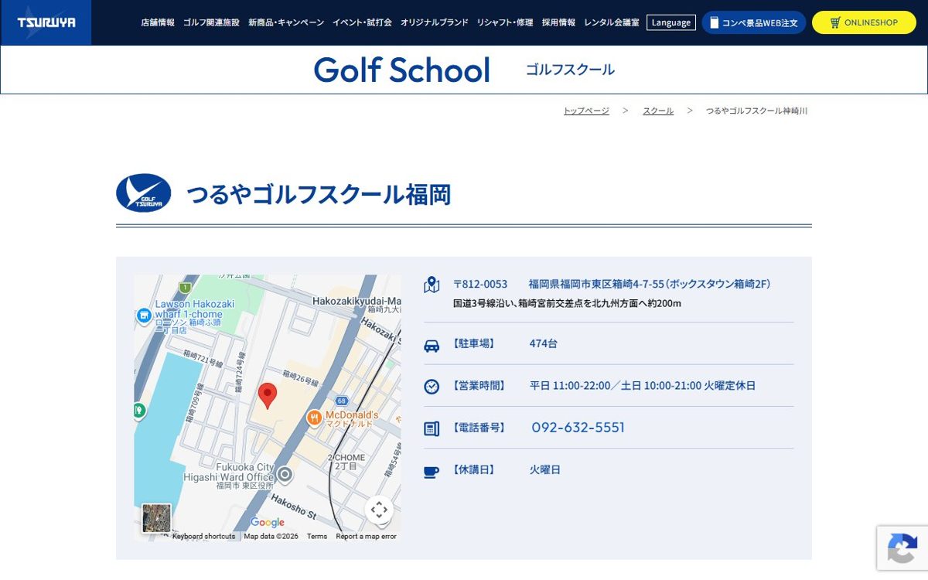This screenshot has width=928, height=580.
Task: Click the shopping cart icon in ONLINESHOP
Action: [x=835, y=22]
